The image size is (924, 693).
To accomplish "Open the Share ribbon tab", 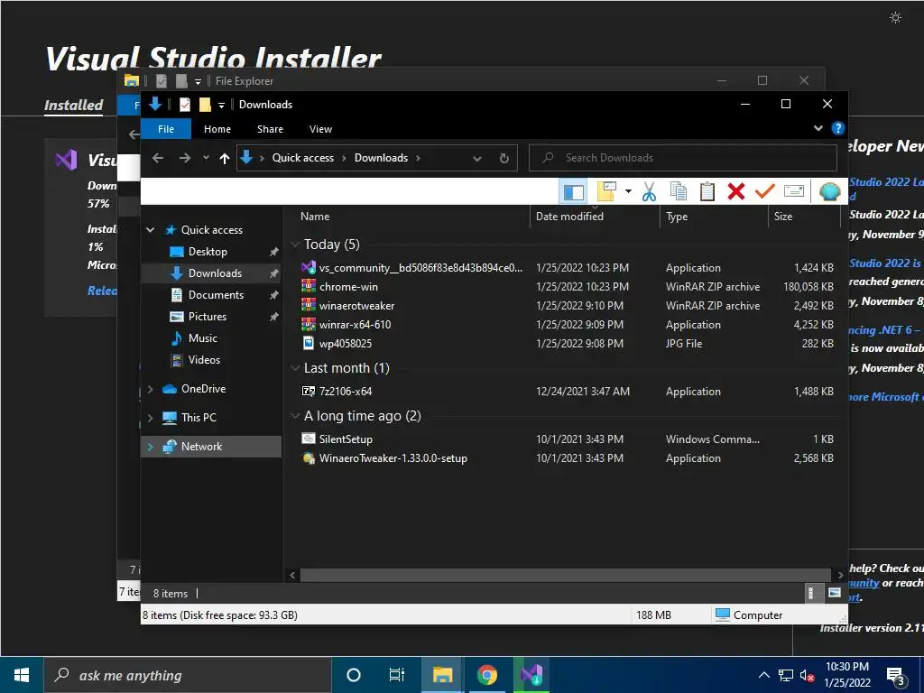I will point(270,129).
